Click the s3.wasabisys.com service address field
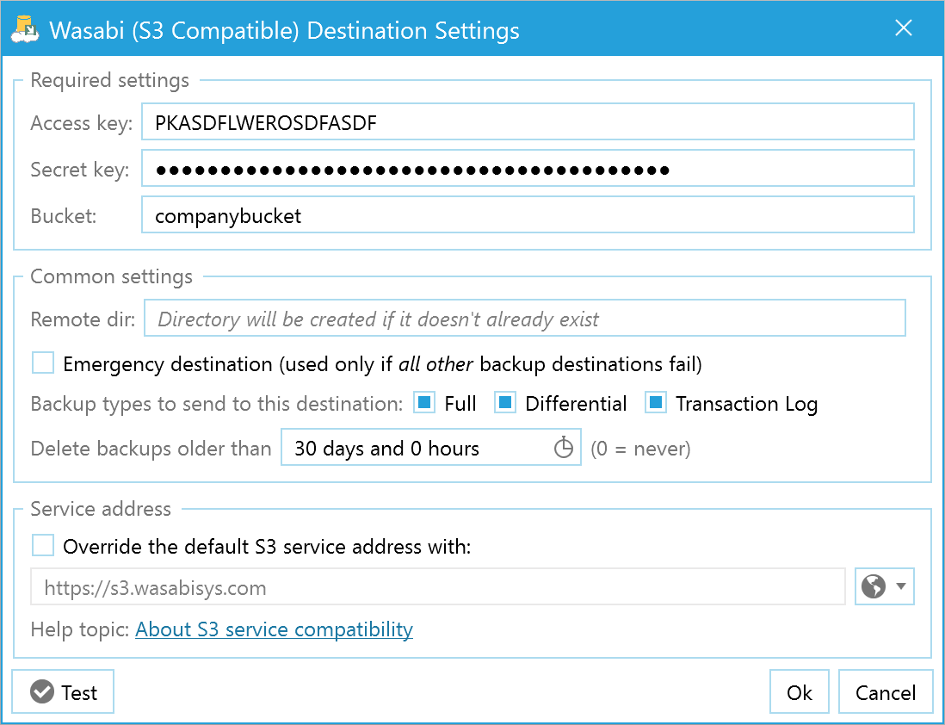This screenshot has height=725, width=945. tap(438, 586)
